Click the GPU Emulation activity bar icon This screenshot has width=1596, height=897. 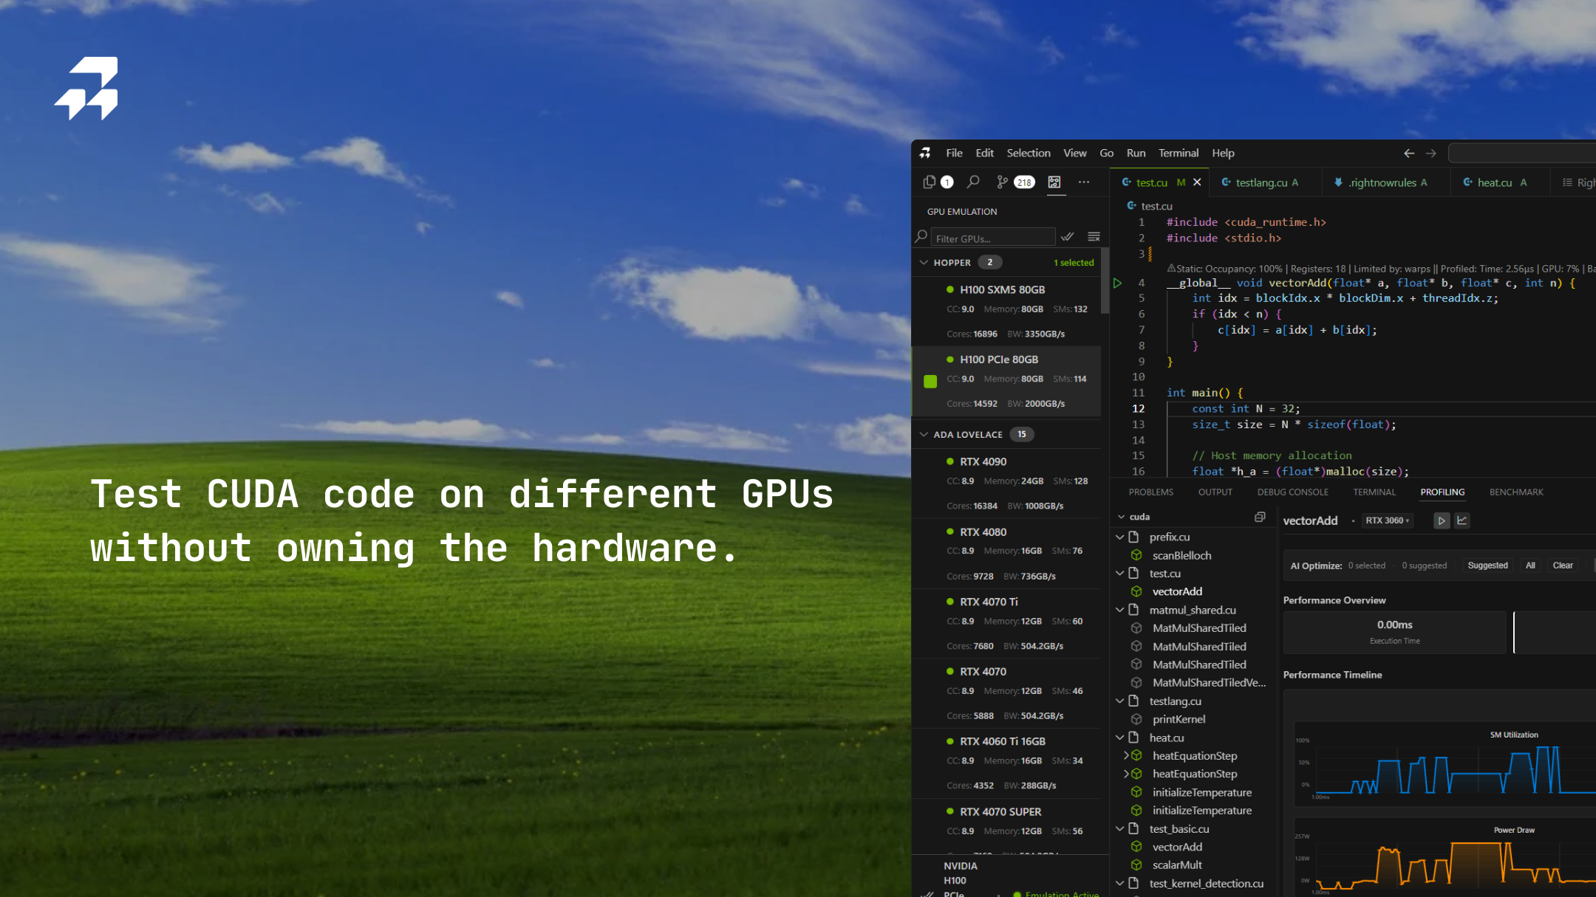[1055, 182]
